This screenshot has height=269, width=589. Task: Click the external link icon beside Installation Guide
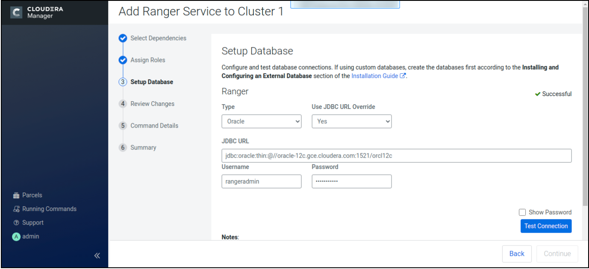pyautogui.click(x=403, y=76)
